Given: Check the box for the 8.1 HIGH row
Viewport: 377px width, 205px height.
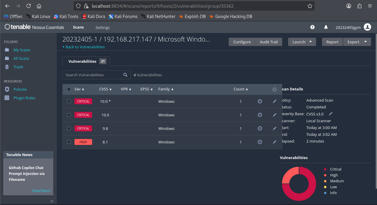Looking at the screenshot, I should 69,142.
